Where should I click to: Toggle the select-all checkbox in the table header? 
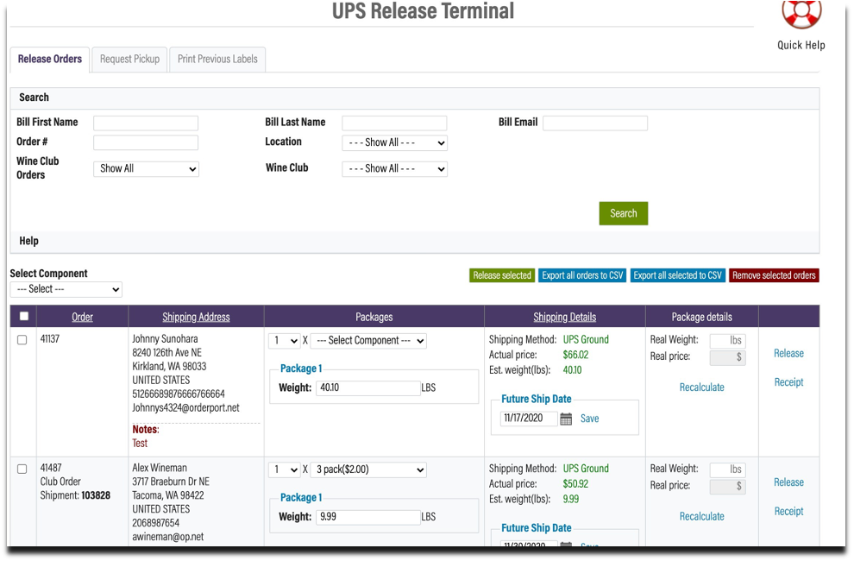tap(24, 317)
